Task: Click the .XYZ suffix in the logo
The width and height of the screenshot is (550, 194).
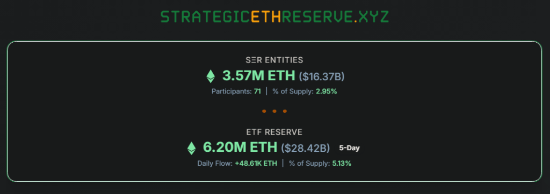Action: 372,17
